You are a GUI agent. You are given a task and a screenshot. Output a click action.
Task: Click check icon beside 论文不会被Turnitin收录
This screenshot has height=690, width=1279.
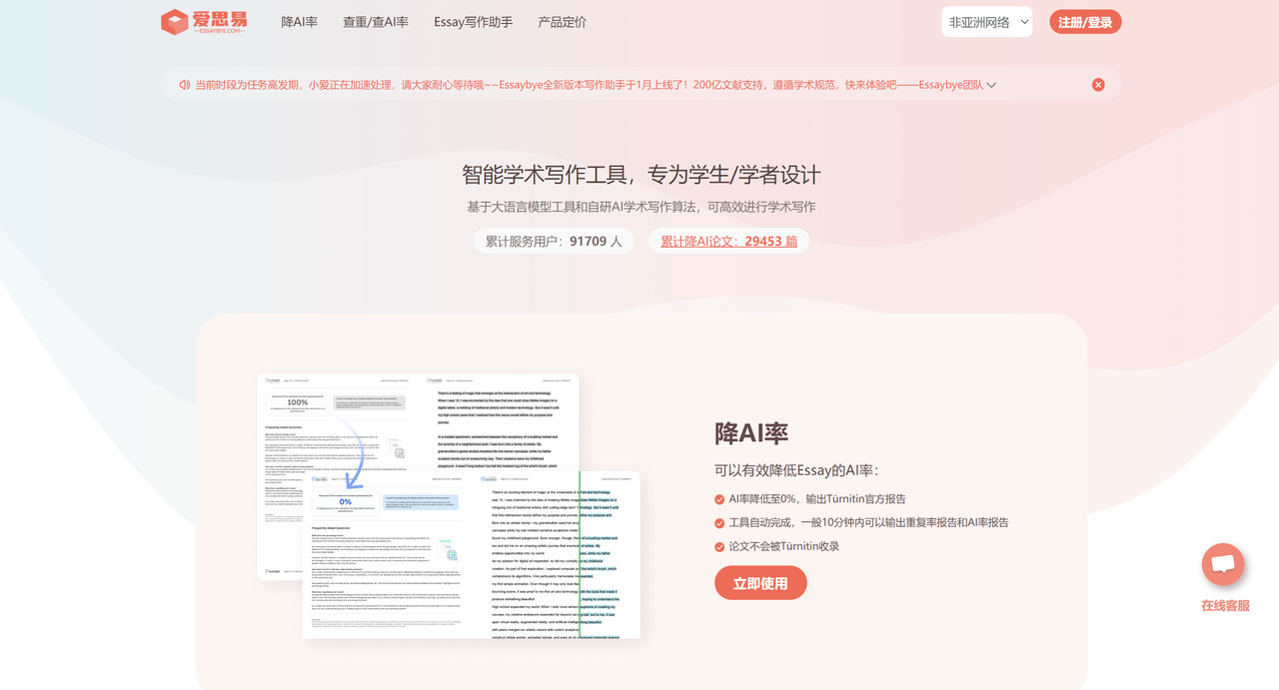point(719,547)
